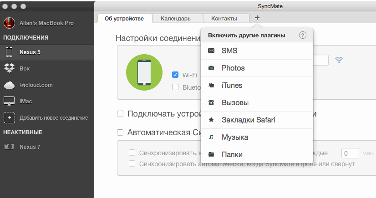Enable the Bluetooth checkbox

click(x=175, y=87)
